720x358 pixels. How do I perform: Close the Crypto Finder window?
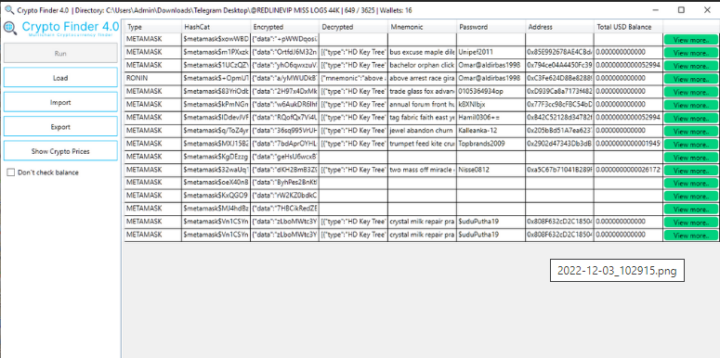pos(707,9)
